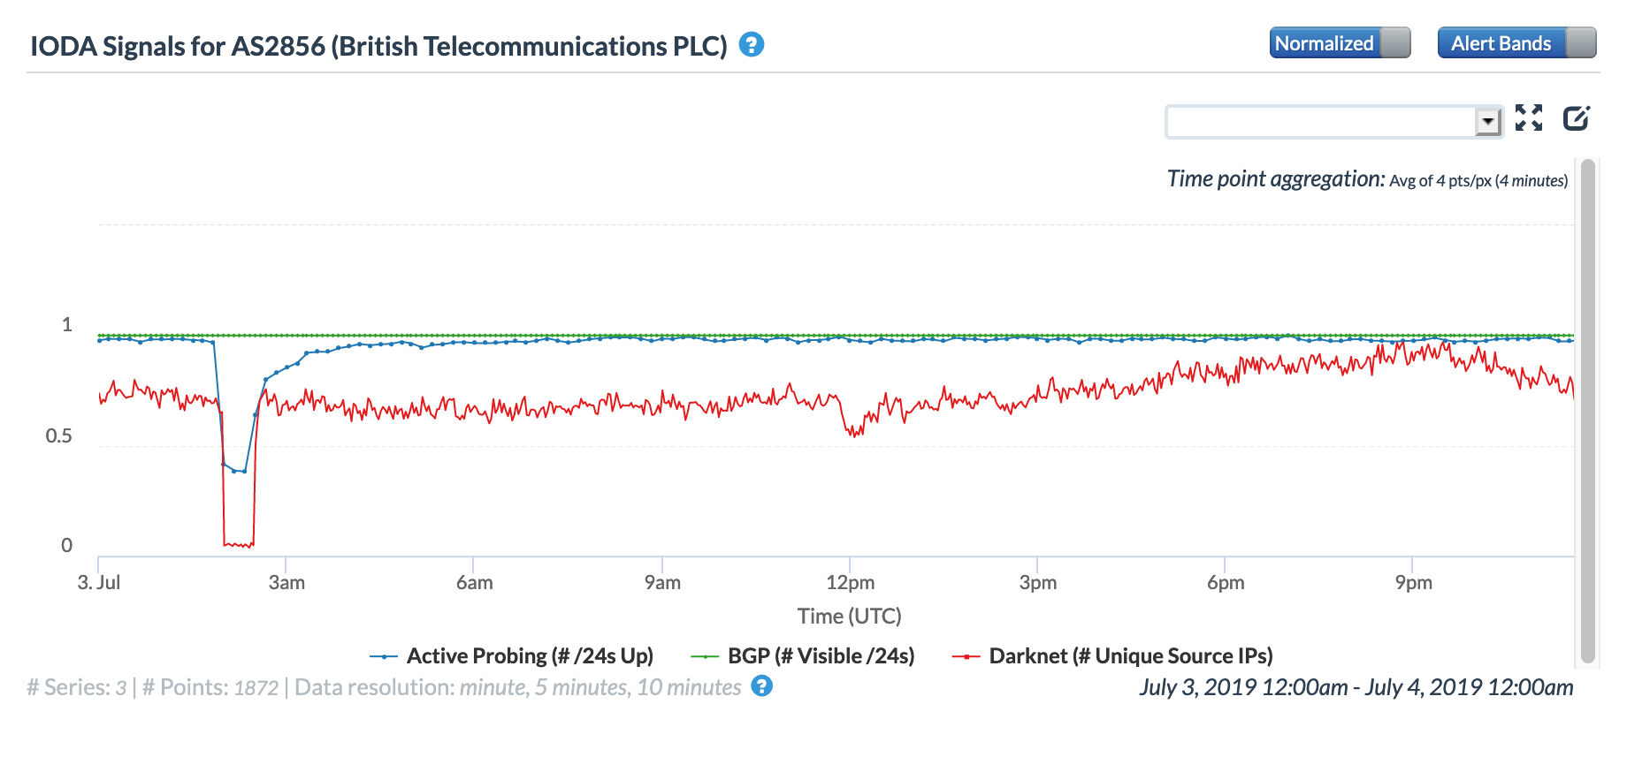Open the fullscreen expand icon
The width and height of the screenshot is (1627, 772).
tap(1528, 117)
